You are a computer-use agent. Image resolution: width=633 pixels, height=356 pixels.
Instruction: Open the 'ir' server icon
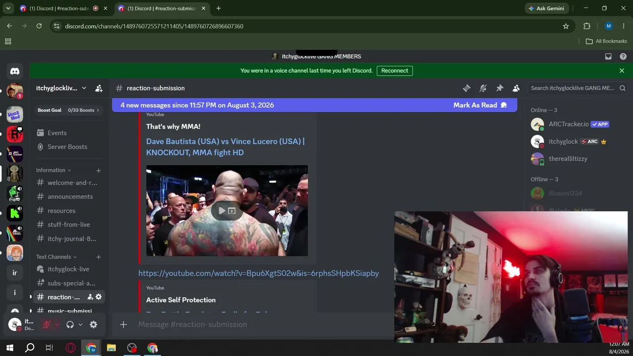click(15, 273)
